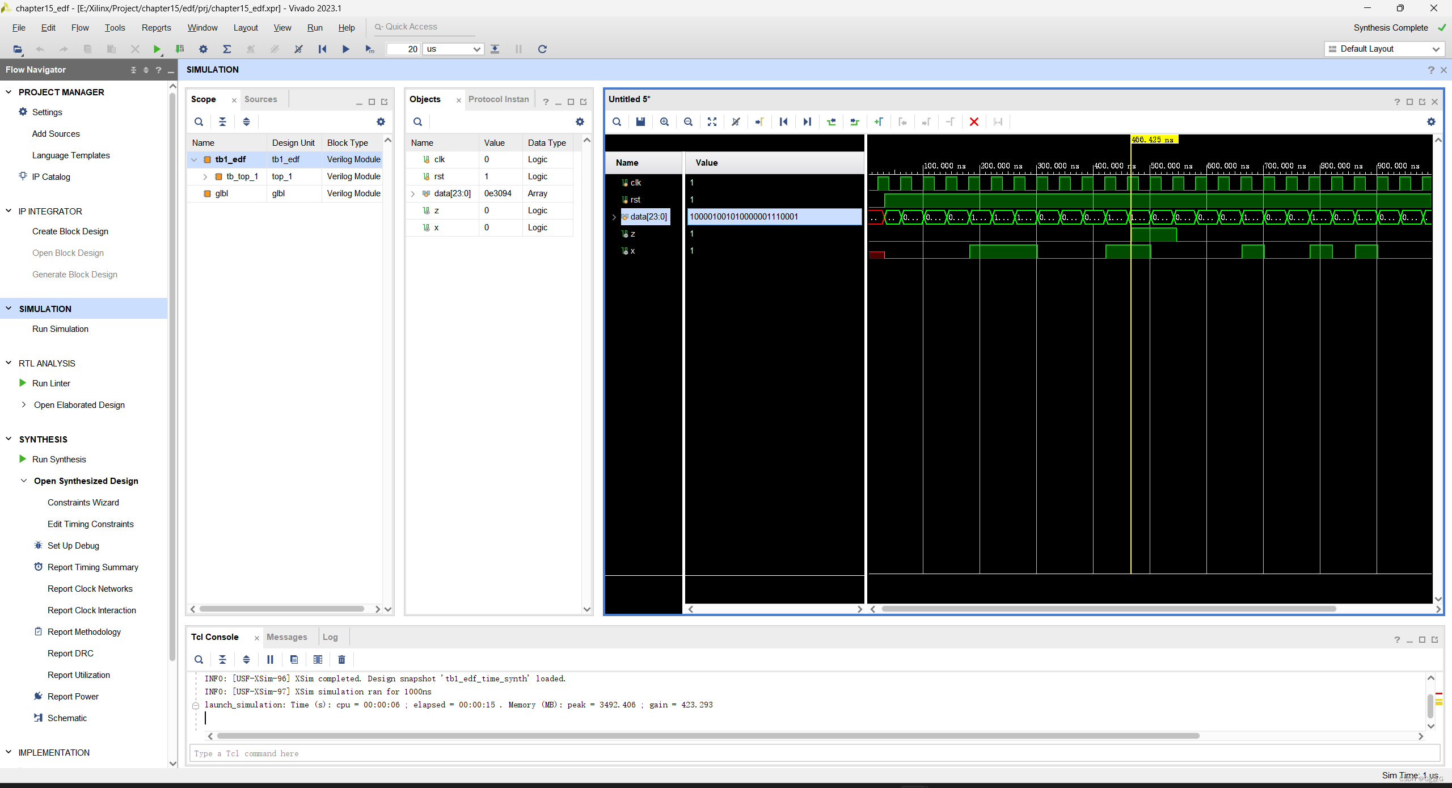
Task: Open the Default Layout dropdown
Action: click(1384, 49)
